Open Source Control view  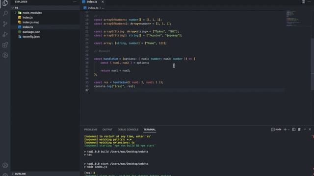coord(5,24)
